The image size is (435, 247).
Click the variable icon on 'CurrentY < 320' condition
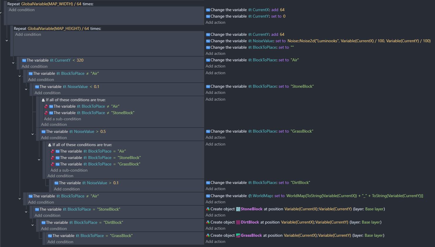[x=24, y=60]
